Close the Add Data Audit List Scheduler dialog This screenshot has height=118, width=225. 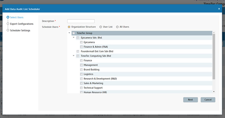[x=219, y=9]
